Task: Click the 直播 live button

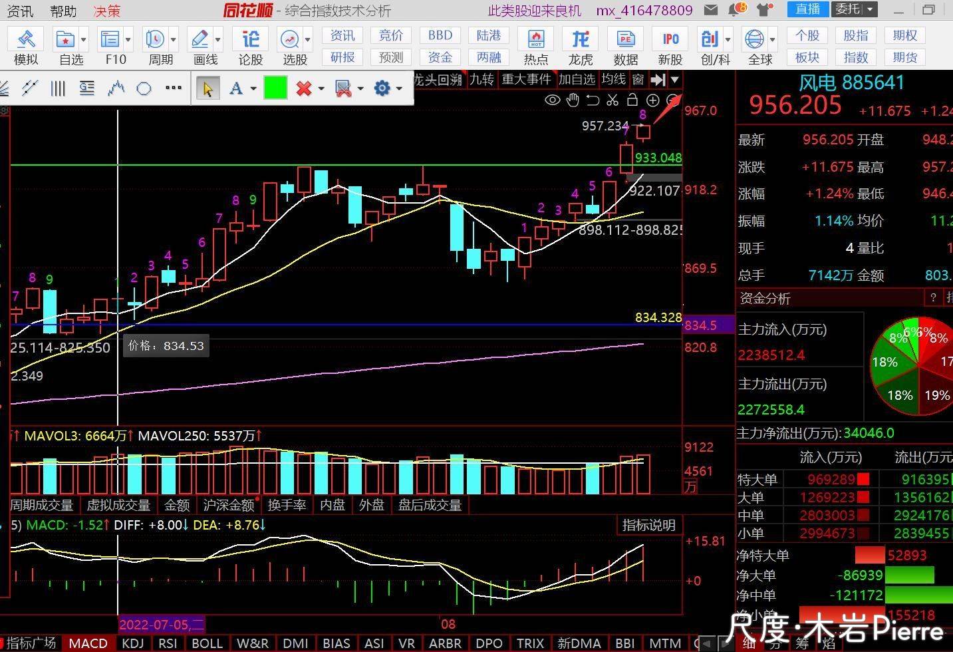Action: [808, 9]
